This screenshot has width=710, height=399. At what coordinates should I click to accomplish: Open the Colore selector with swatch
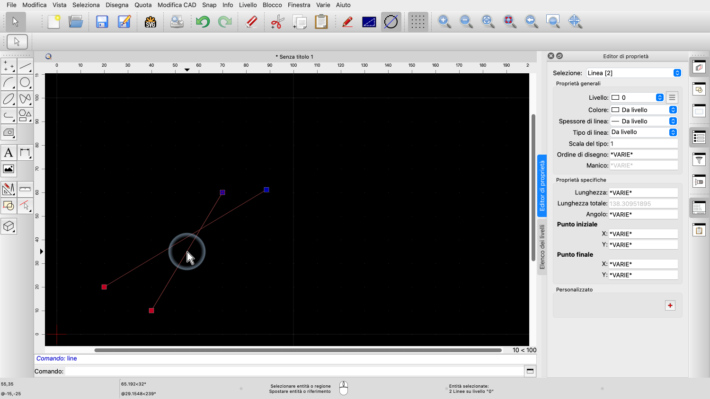[643, 110]
